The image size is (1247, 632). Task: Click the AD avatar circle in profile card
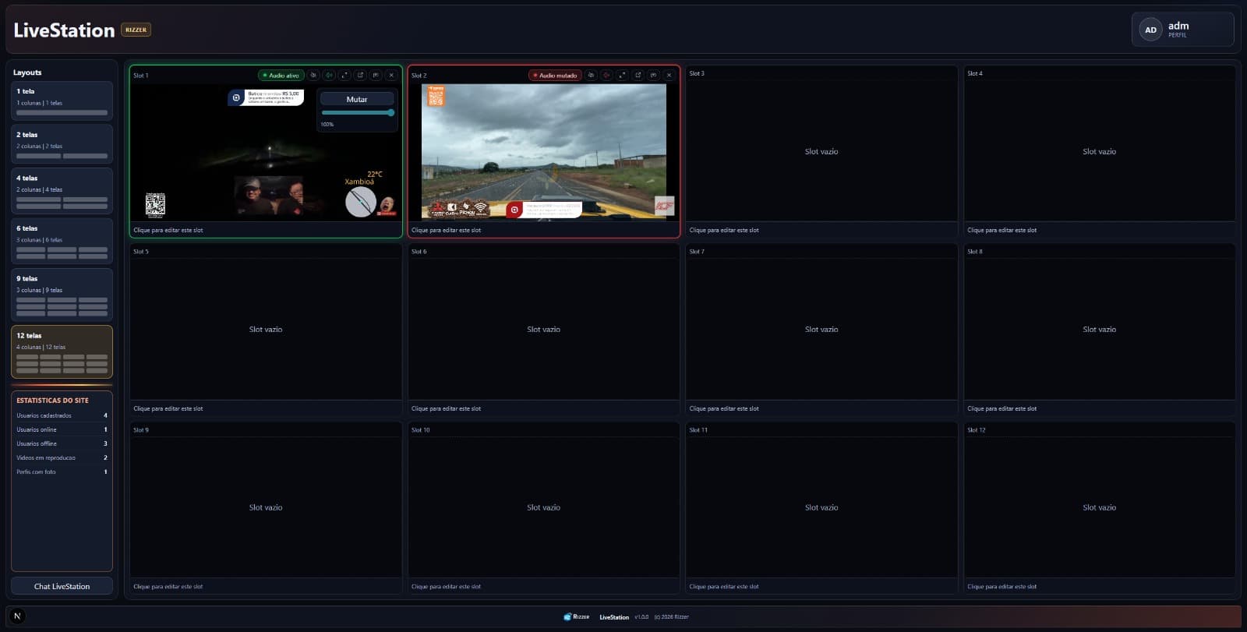tap(1150, 30)
